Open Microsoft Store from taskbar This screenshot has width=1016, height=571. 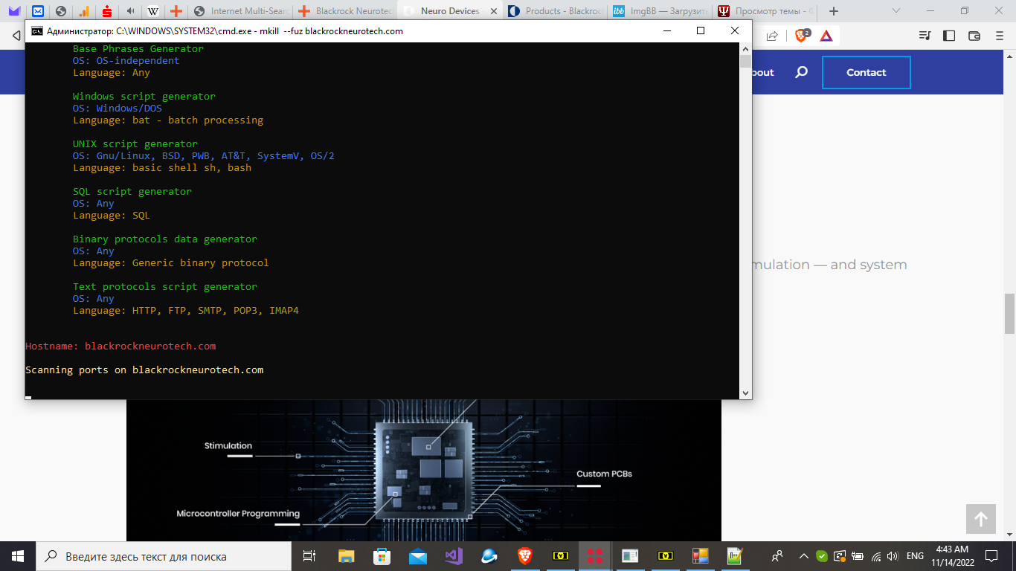[x=382, y=556]
